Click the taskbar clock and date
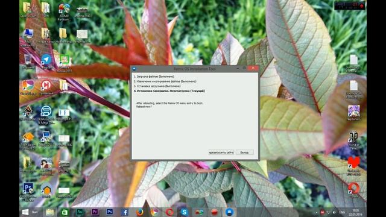 coord(355,212)
